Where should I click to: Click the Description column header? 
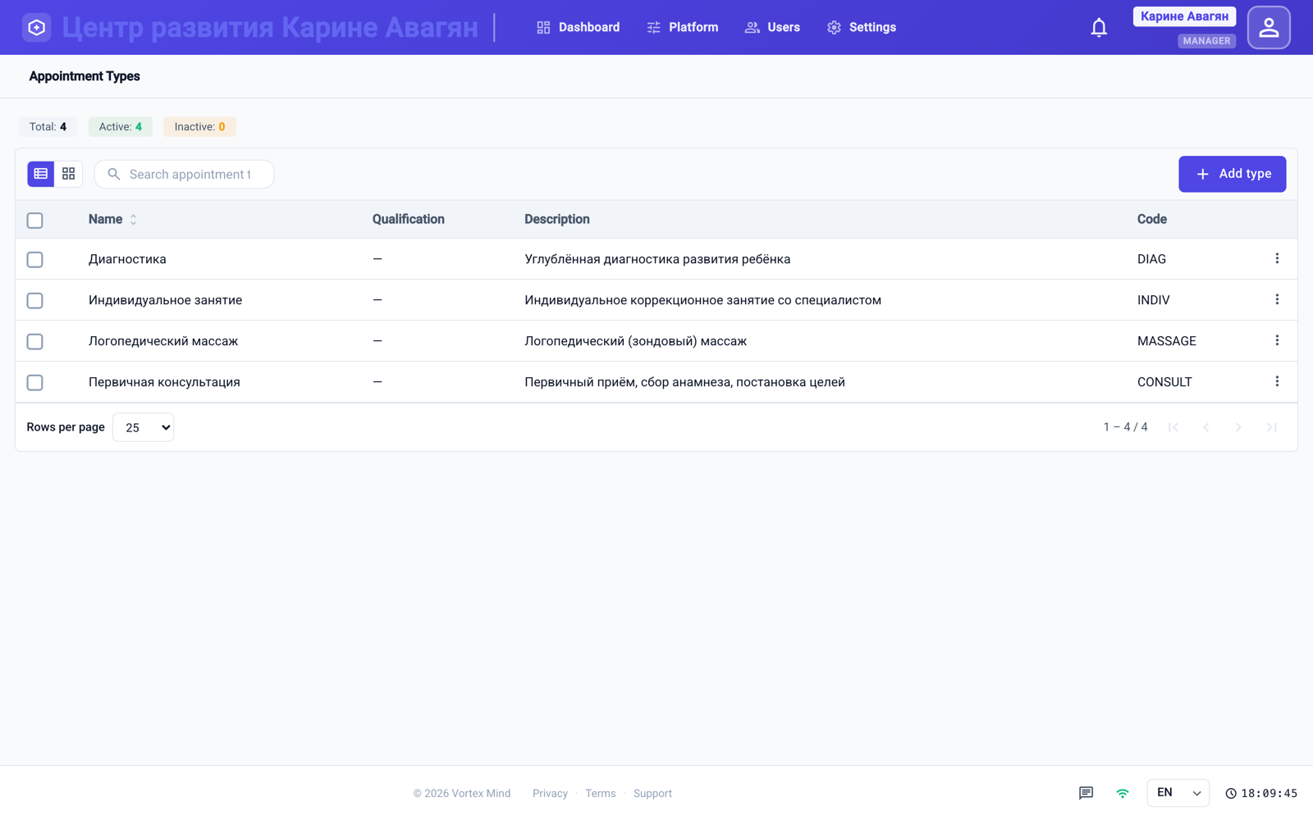556,219
